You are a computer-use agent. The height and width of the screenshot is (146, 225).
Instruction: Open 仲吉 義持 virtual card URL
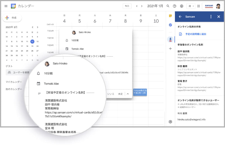pyautogui.click(x=199, y=74)
